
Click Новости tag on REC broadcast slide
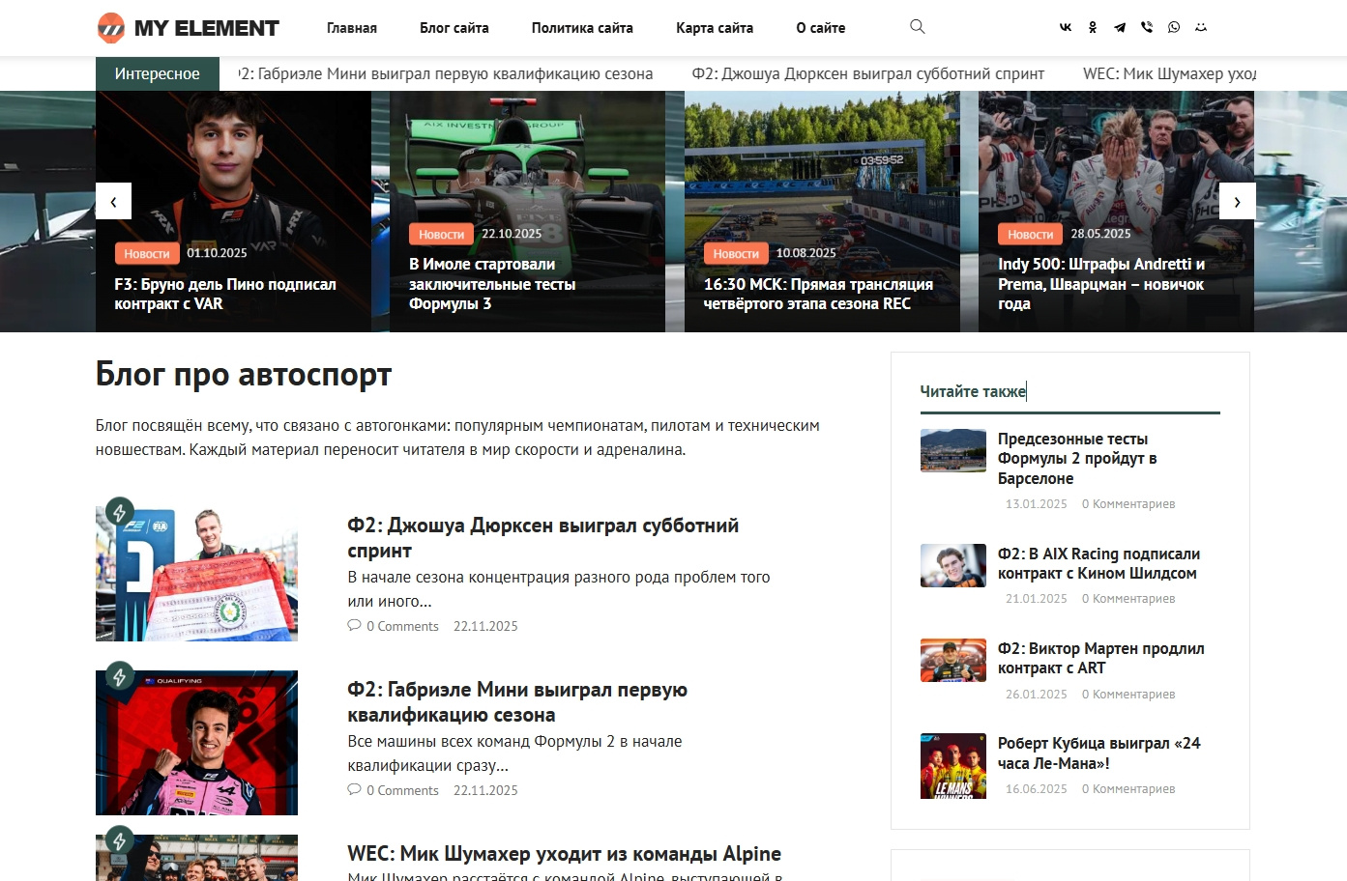pos(736,253)
